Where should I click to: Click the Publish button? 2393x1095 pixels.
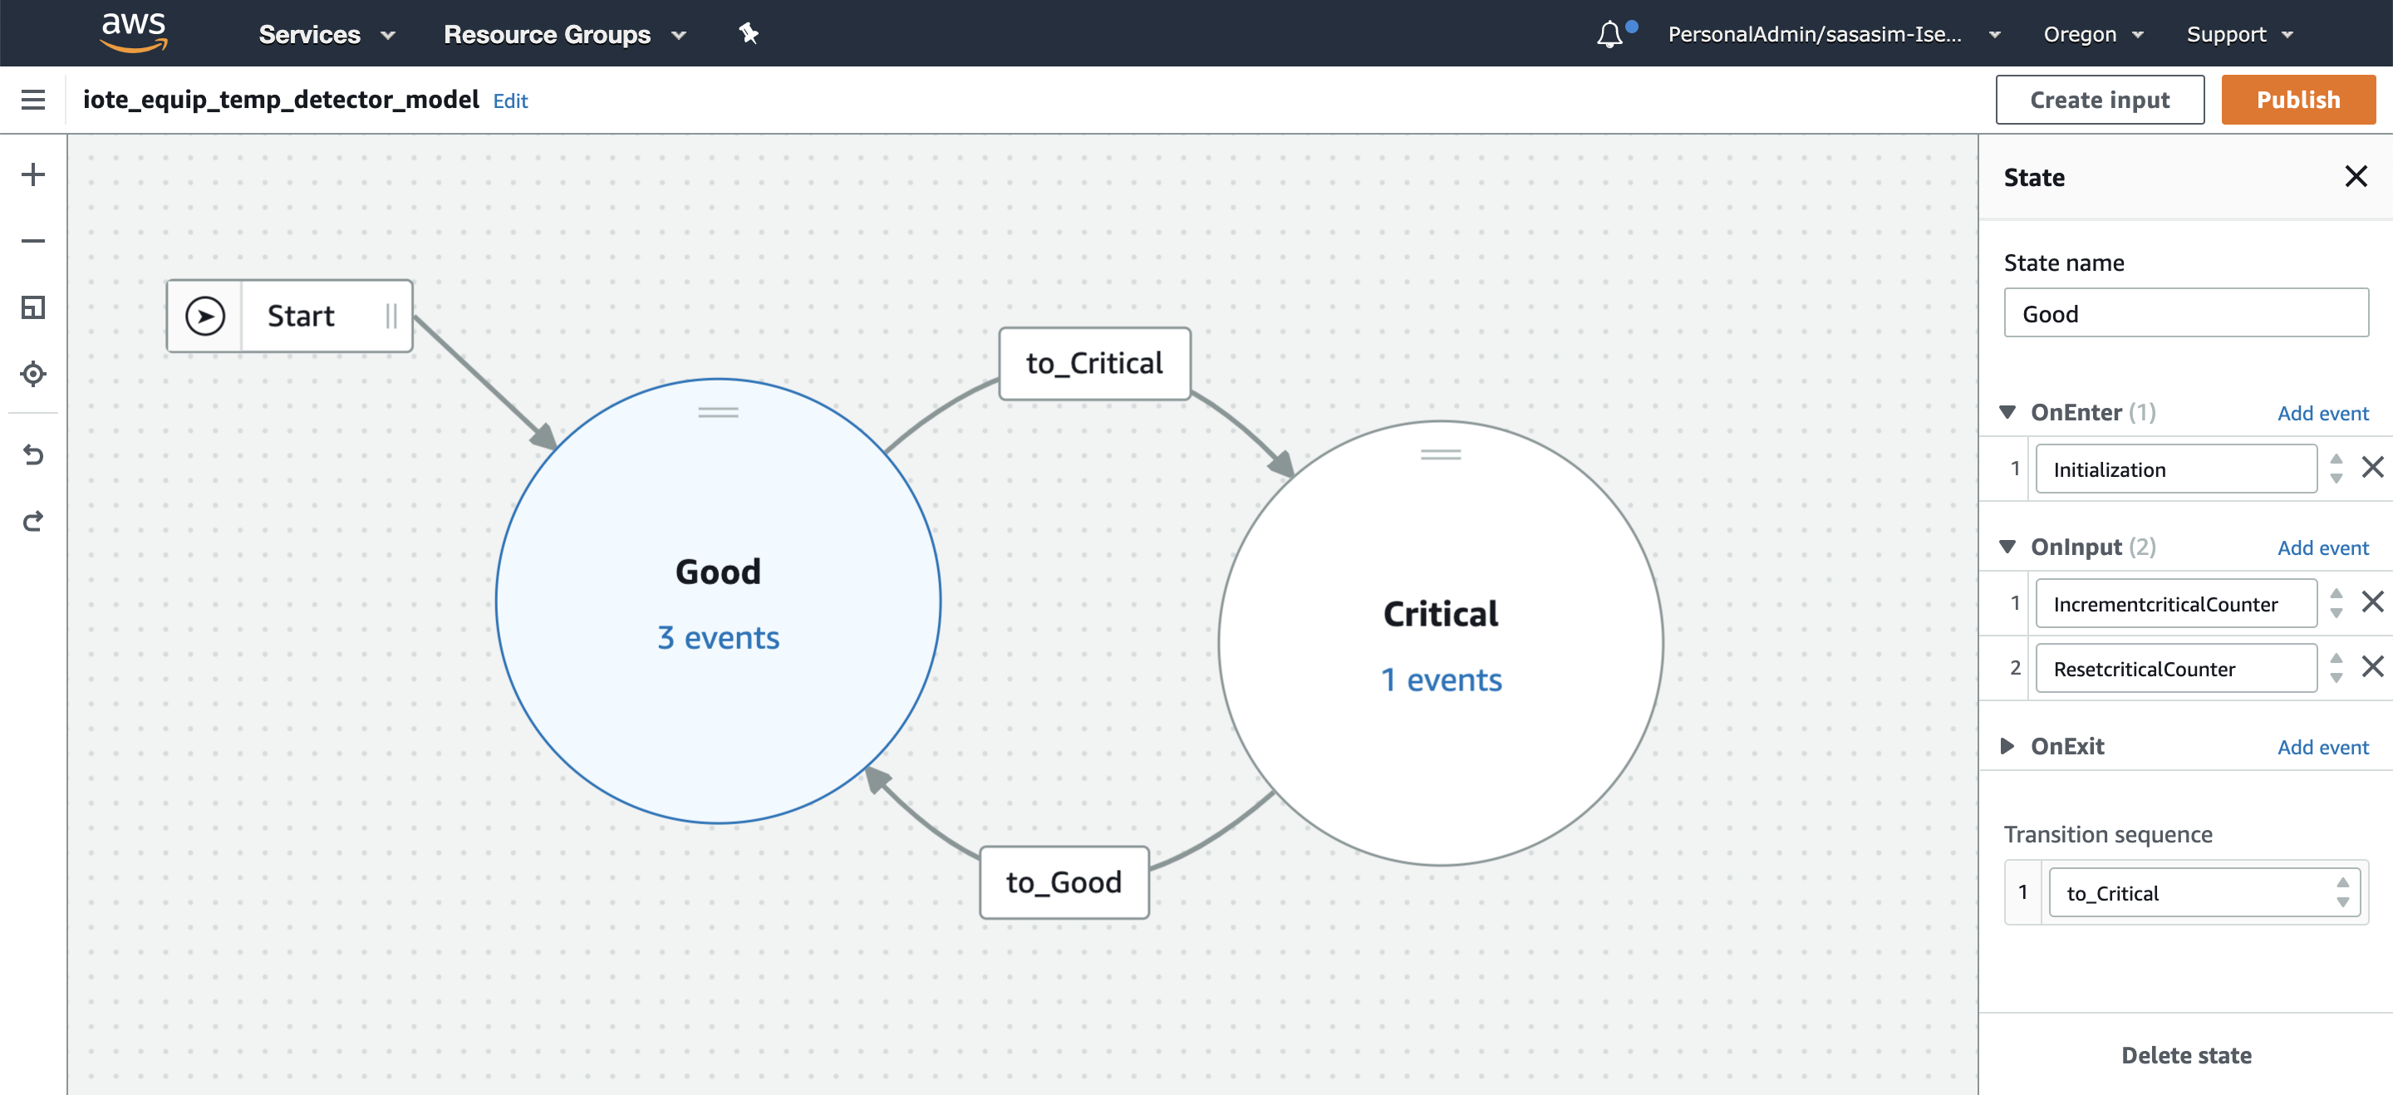(x=2297, y=101)
